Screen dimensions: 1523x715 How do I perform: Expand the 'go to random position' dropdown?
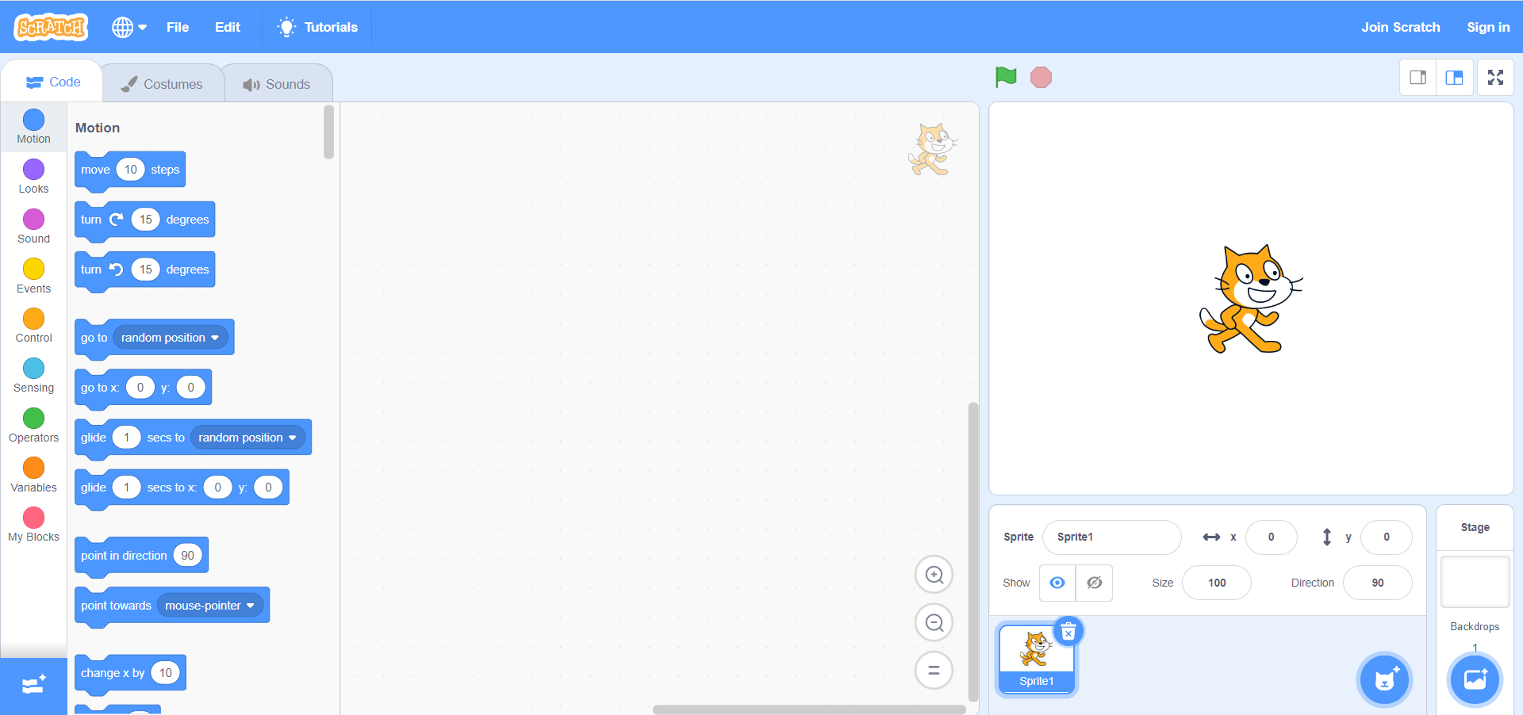pos(214,338)
